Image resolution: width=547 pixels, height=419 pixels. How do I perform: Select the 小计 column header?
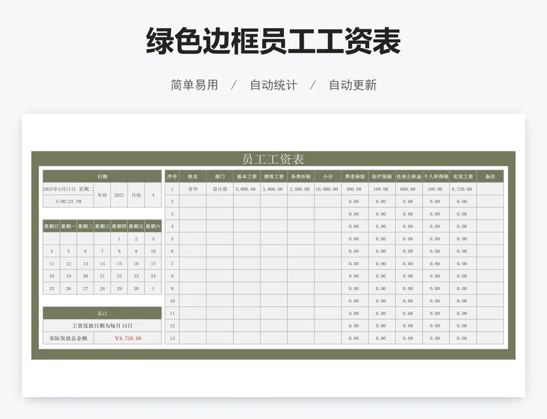click(x=328, y=176)
